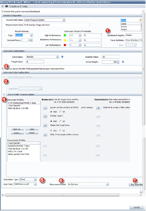Select the Goal Field Progress Update radio button
The height and width of the screenshot is (211, 146).
click(4, 77)
